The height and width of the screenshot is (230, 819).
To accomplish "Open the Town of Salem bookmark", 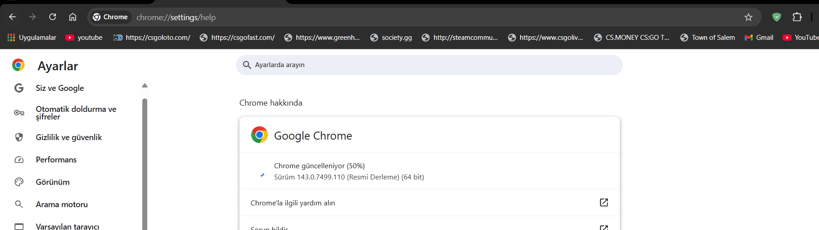I will point(708,38).
